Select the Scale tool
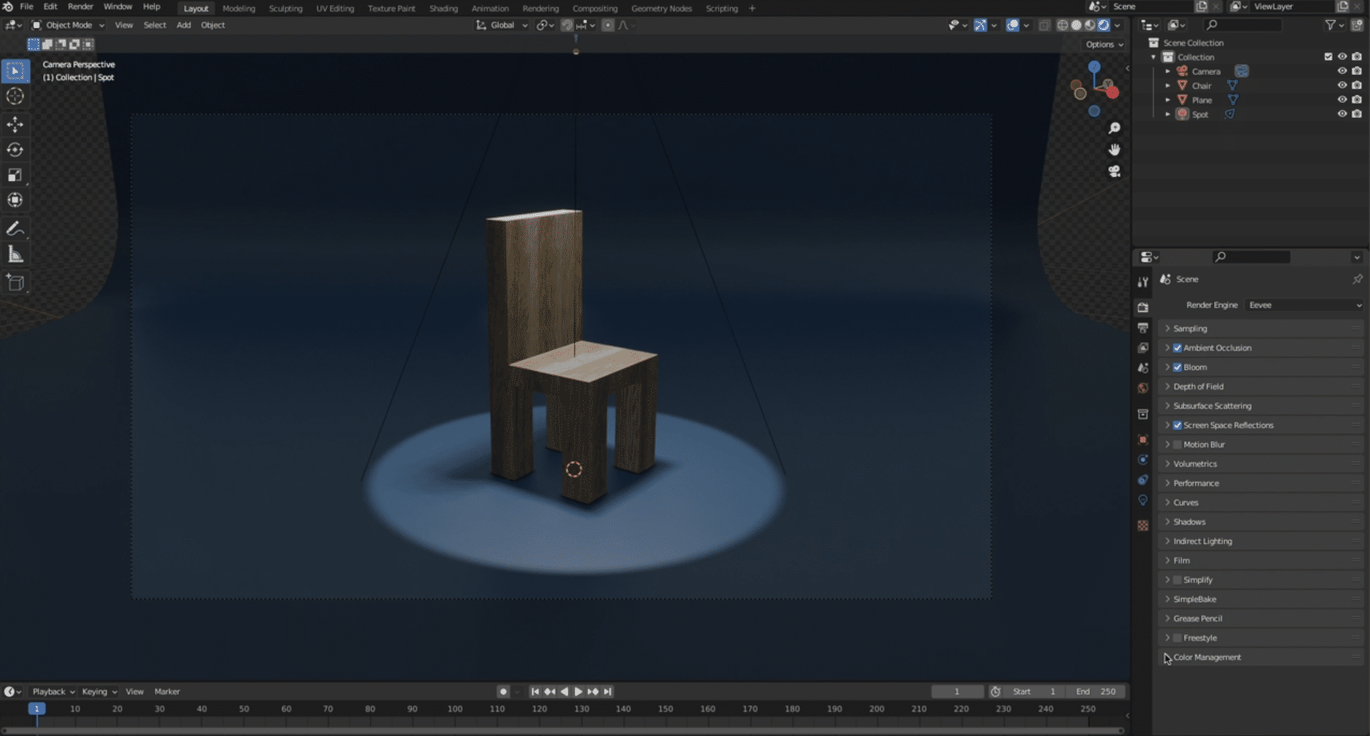Viewport: 1370px width, 736px height. [15, 175]
